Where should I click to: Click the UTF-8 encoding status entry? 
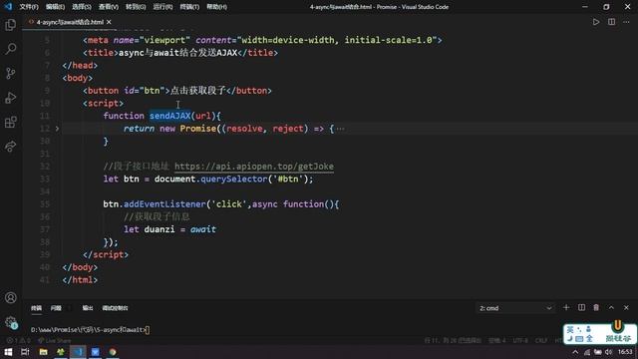pos(520,340)
